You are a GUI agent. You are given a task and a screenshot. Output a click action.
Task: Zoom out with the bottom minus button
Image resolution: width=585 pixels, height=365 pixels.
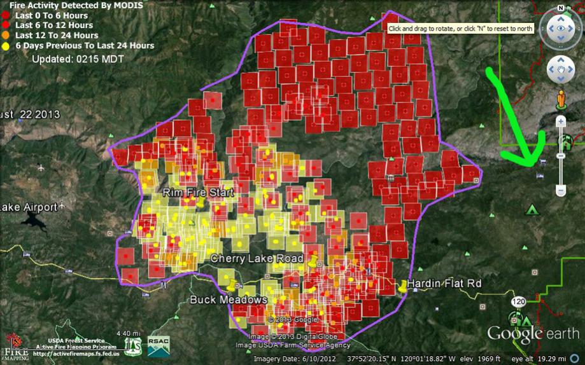(561, 190)
